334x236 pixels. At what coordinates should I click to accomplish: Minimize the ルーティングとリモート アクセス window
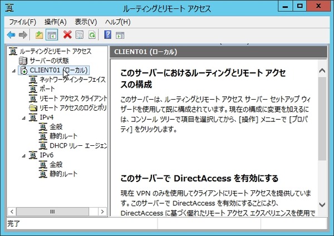pos(285,6)
